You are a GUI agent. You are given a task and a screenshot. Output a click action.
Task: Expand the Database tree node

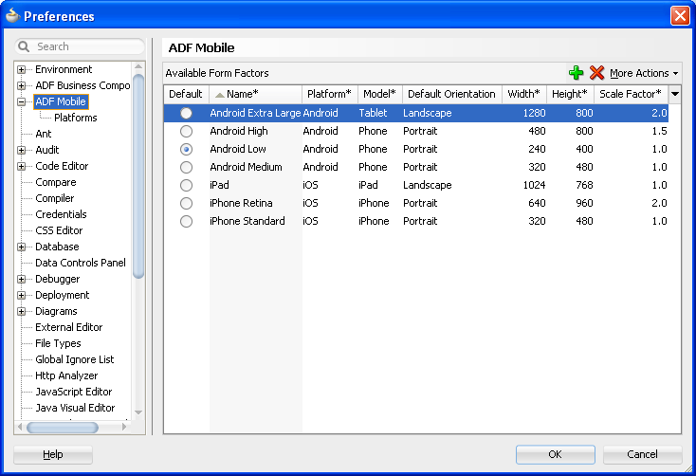pyautogui.click(x=21, y=247)
